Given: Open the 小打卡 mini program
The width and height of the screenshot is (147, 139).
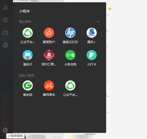Looking at the screenshot, I should click(92, 55).
